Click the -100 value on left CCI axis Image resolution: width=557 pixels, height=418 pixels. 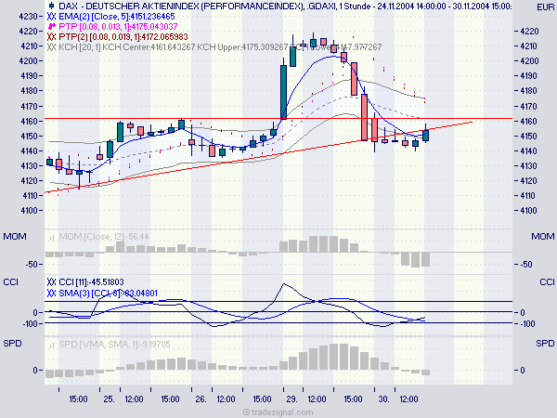point(29,324)
